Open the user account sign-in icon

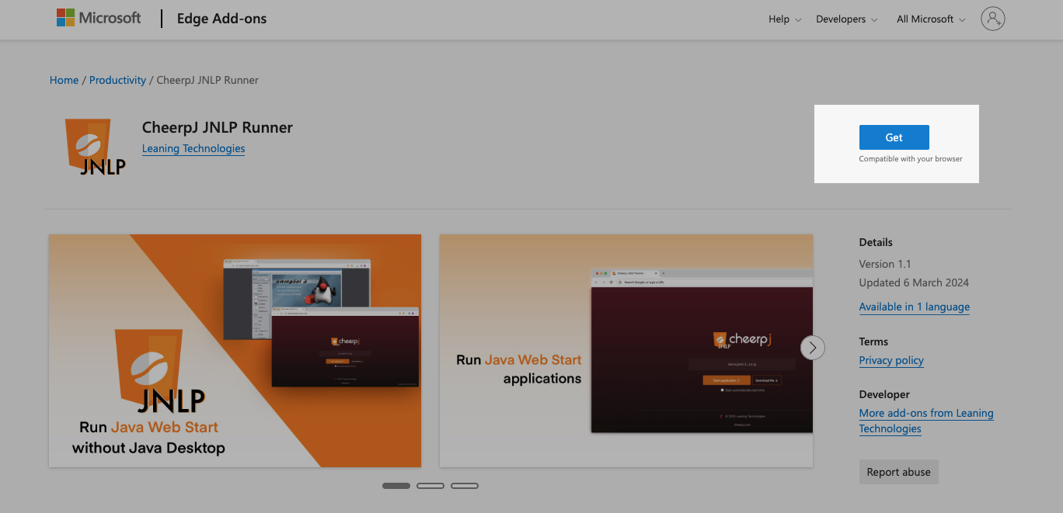point(992,19)
